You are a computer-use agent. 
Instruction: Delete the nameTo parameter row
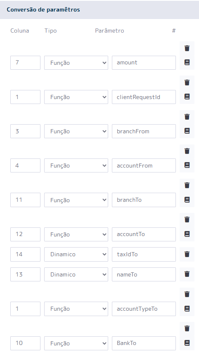tap(187, 274)
